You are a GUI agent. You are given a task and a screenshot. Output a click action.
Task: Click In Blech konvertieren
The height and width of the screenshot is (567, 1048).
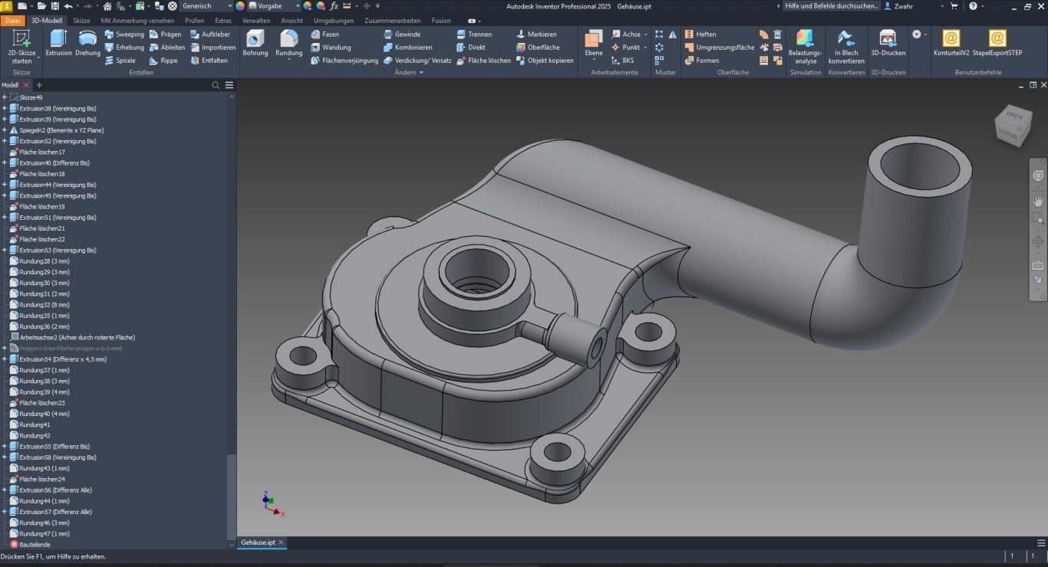(x=846, y=47)
